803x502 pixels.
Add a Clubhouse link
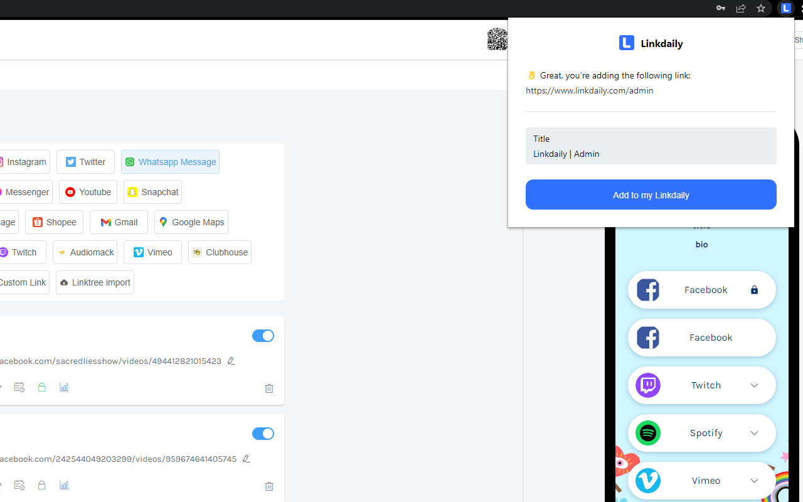[220, 252]
